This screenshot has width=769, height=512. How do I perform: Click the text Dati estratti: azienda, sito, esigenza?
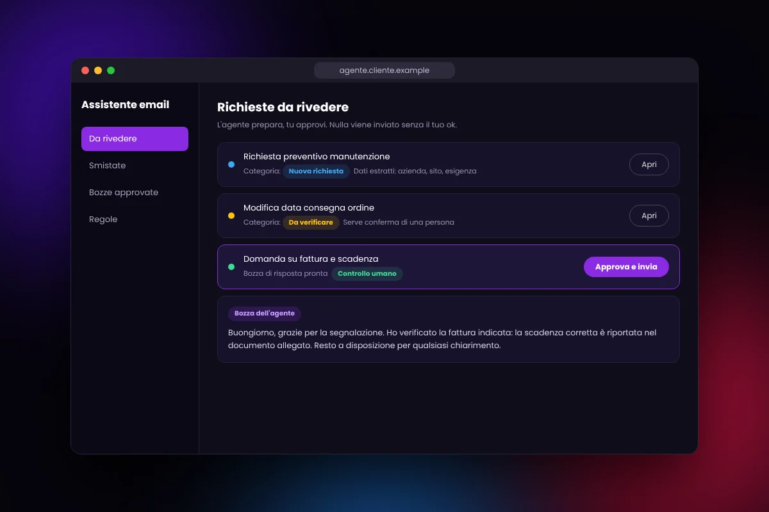pyautogui.click(x=415, y=171)
